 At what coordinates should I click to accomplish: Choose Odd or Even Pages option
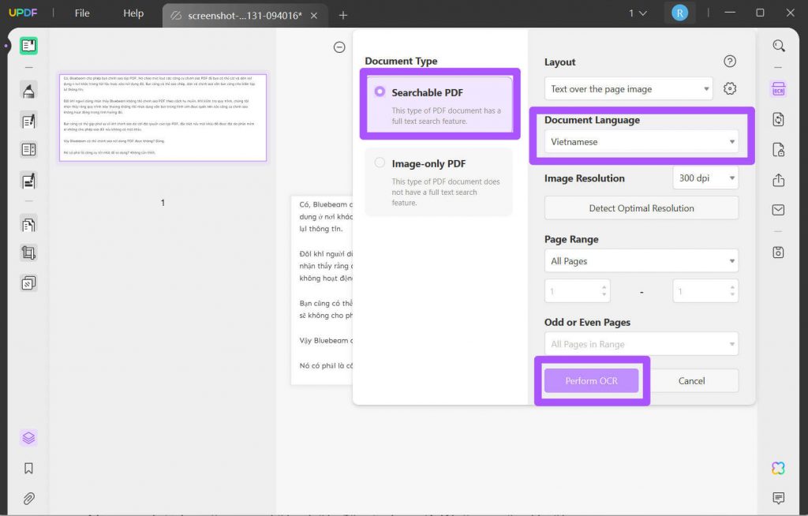pos(641,343)
